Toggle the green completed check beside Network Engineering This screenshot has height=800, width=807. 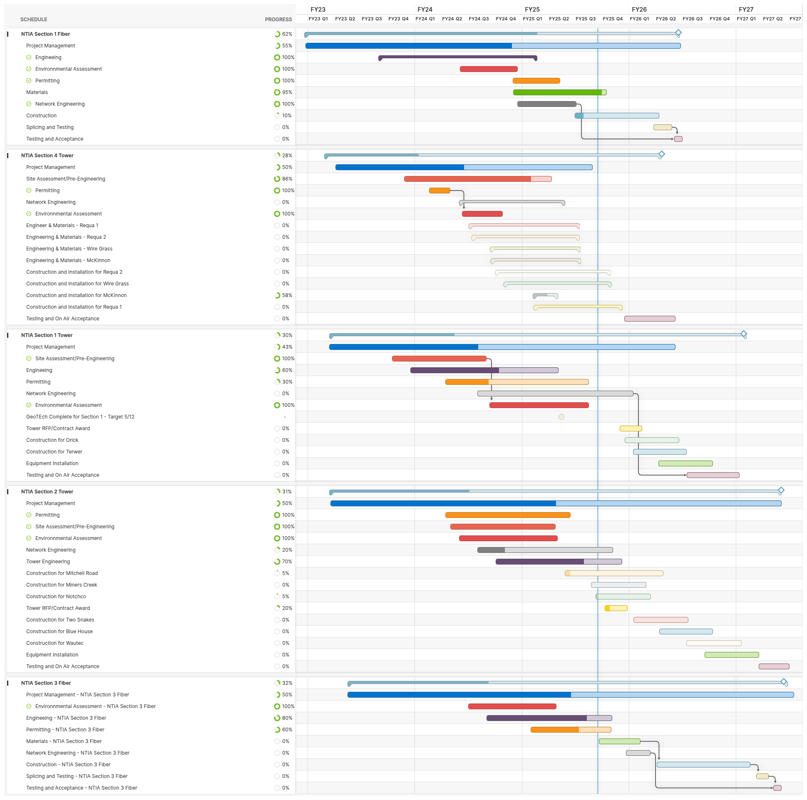click(x=29, y=104)
